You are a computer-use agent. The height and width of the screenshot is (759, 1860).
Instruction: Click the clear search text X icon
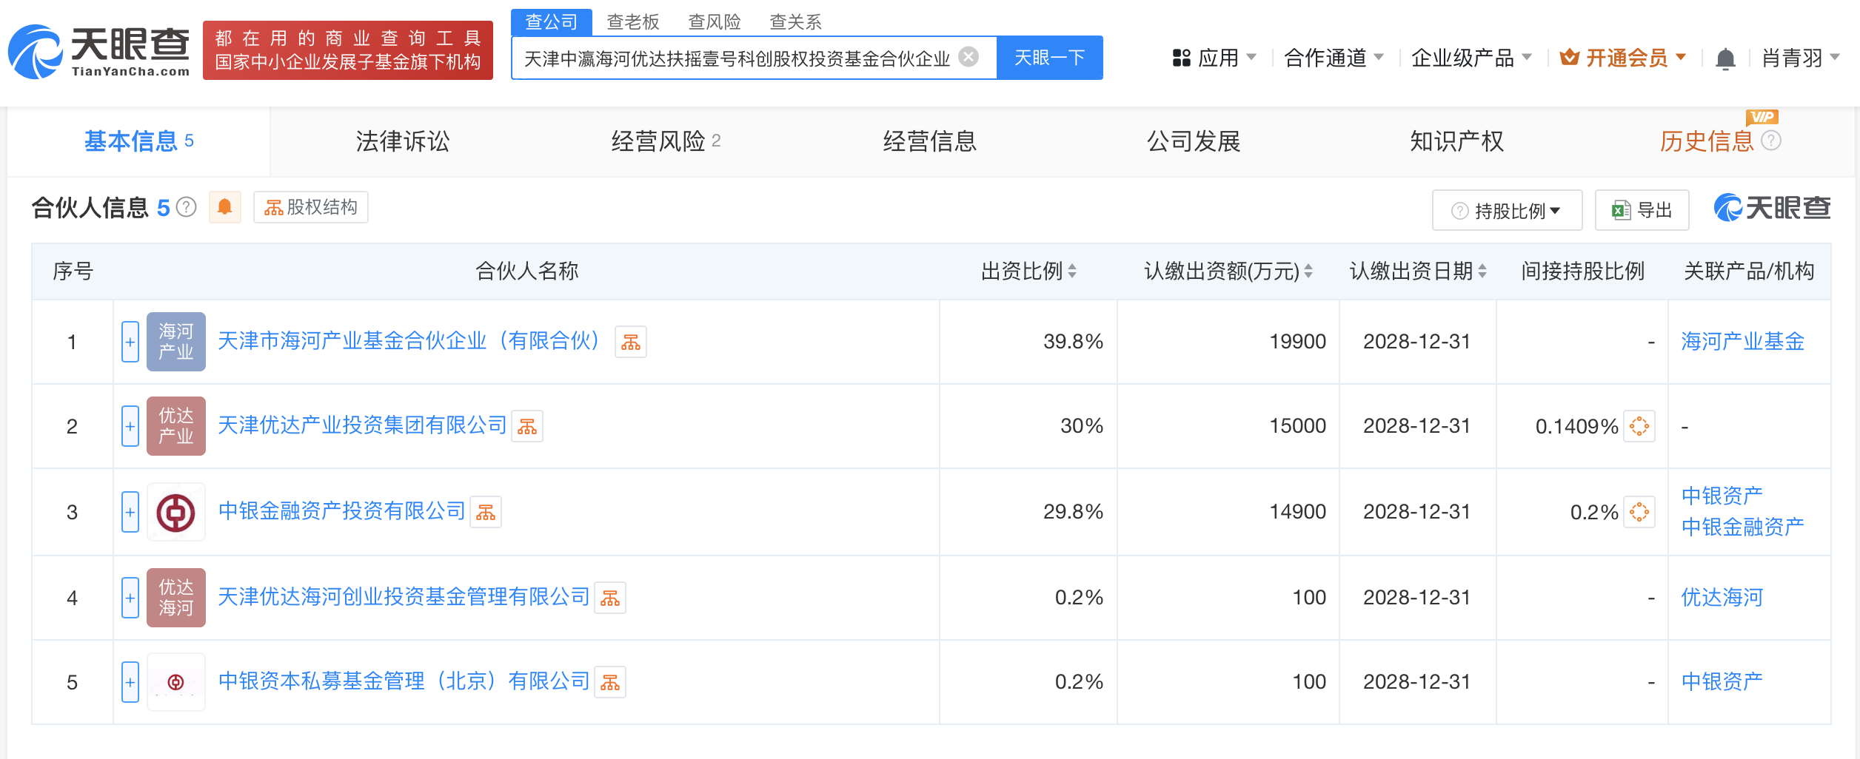coord(969,57)
